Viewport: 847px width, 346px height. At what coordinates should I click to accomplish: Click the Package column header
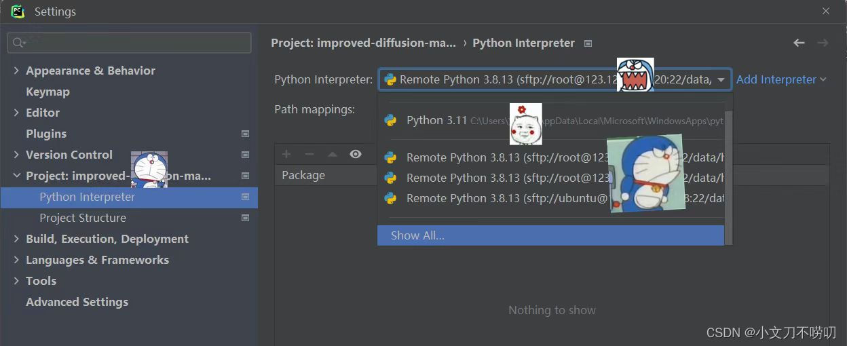303,175
